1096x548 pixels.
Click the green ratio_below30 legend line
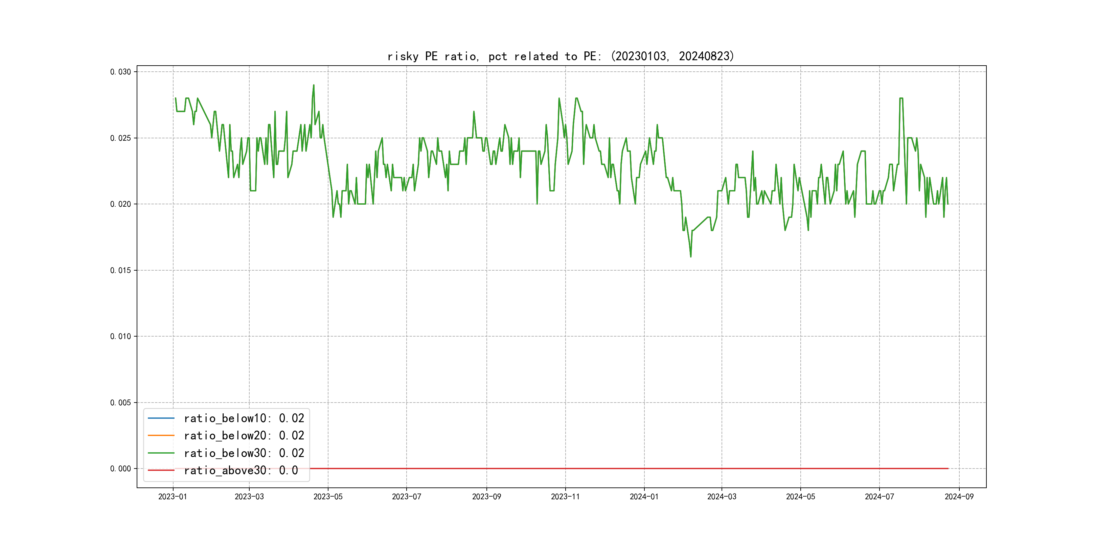pos(161,453)
